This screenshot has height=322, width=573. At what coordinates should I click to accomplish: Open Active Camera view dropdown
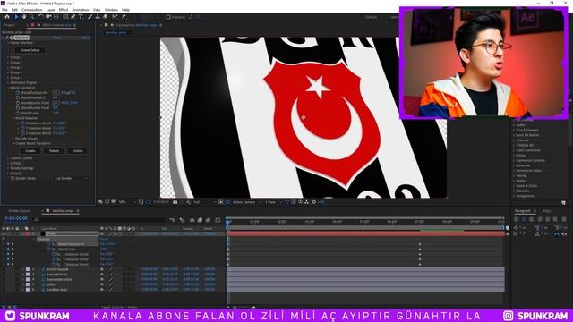[x=246, y=202]
